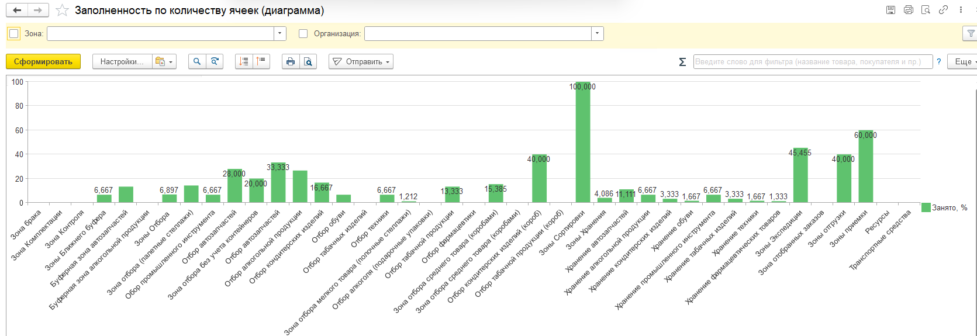
Task: Open the Организация dropdown list
Action: 598,33
